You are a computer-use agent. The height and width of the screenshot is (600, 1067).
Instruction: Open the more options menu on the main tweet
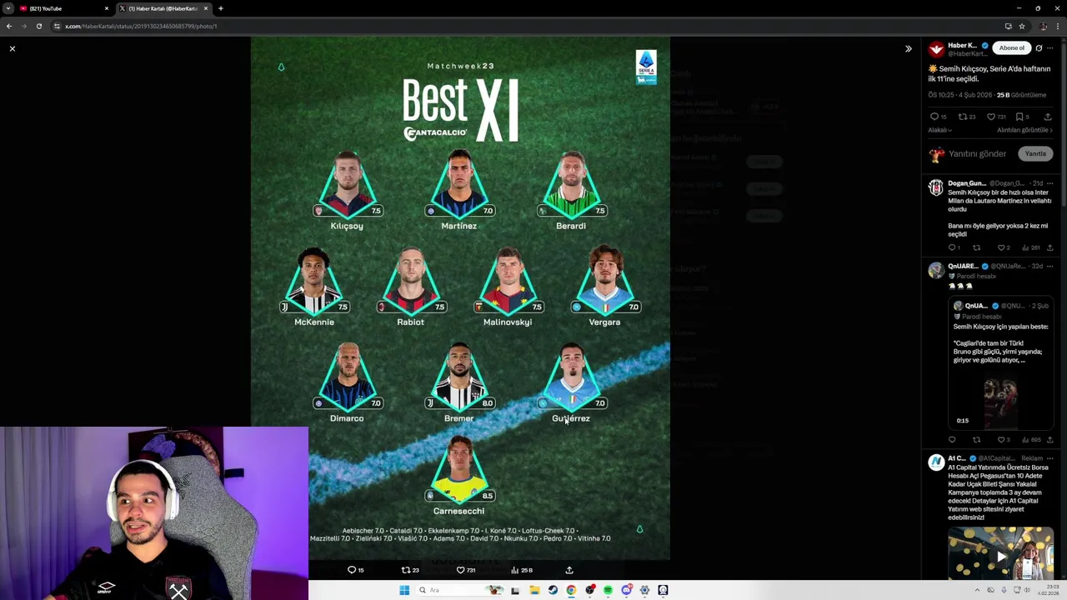1050,47
